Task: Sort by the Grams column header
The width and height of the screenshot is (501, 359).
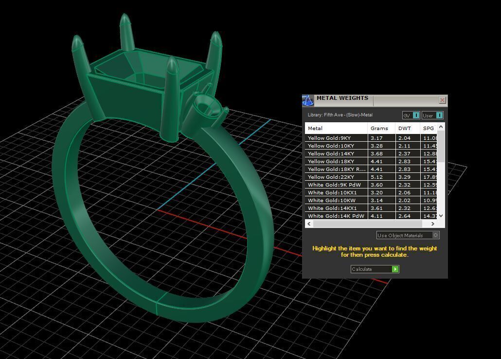Action: pyautogui.click(x=381, y=128)
